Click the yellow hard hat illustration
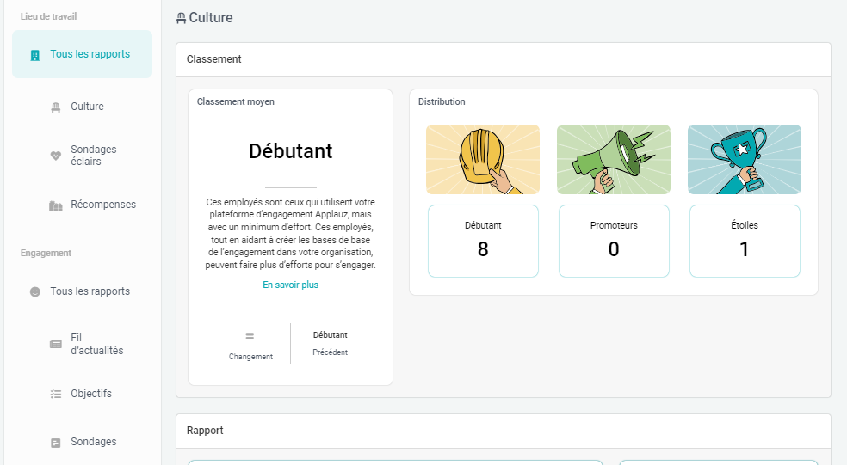Viewport: 847px width, 465px height. pos(483,159)
